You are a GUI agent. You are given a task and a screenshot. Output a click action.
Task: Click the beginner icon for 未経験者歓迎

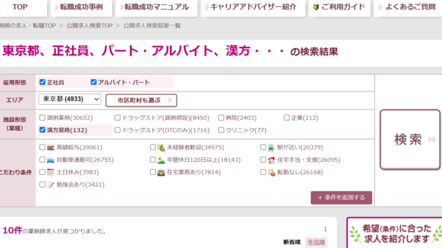[161, 147]
